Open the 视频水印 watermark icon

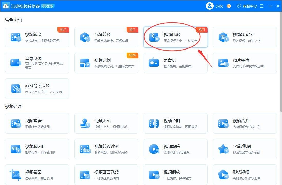pos(85,123)
